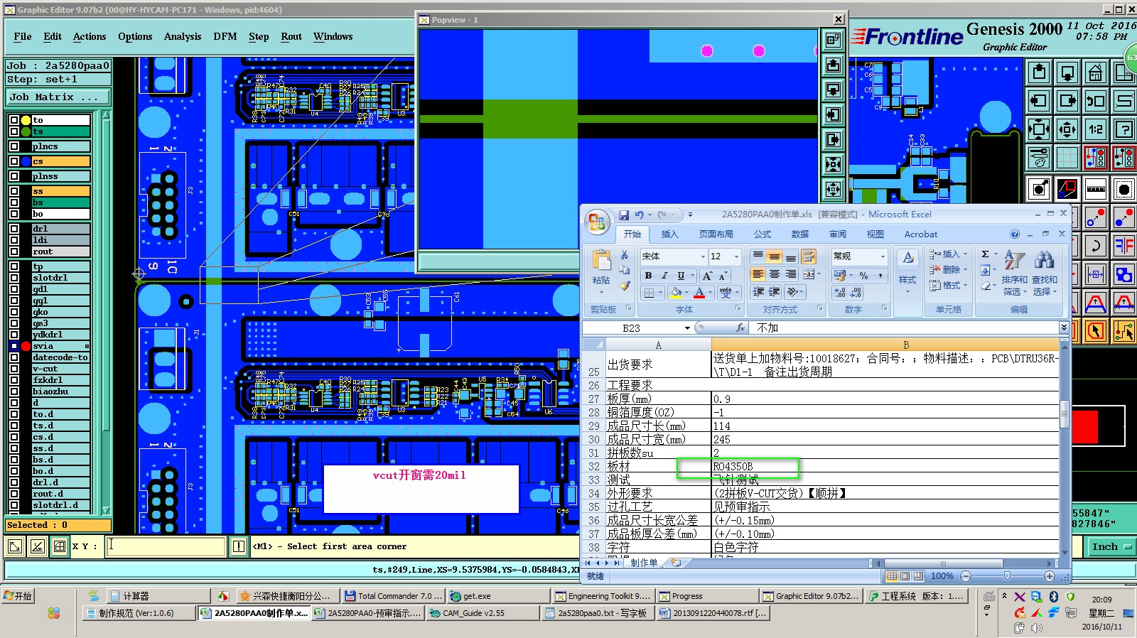Open the File menu in Graphic Editor

tap(23, 37)
